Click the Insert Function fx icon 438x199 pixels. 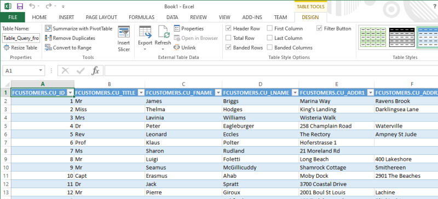(95, 71)
